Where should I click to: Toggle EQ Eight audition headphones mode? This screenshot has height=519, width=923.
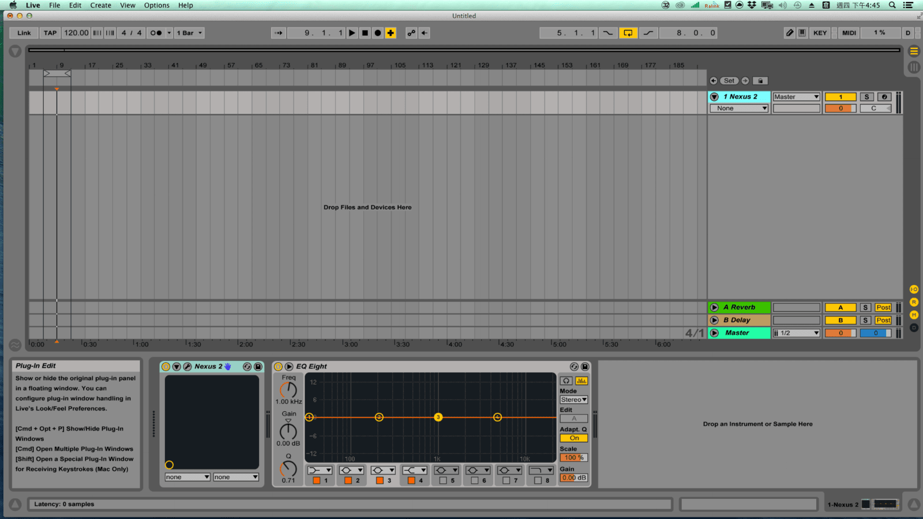tap(566, 381)
